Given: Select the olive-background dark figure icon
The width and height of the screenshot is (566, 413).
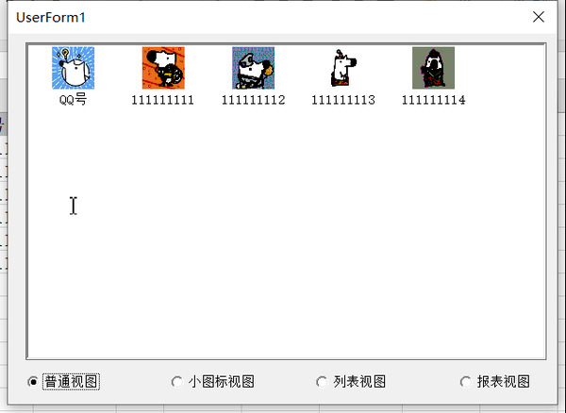Looking at the screenshot, I should [434, 68].
